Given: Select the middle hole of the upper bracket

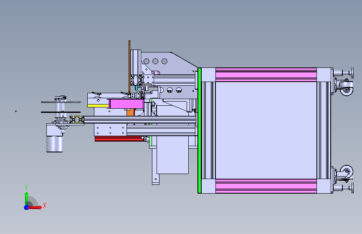Looking at the screenshot, I should coord(155,61).
